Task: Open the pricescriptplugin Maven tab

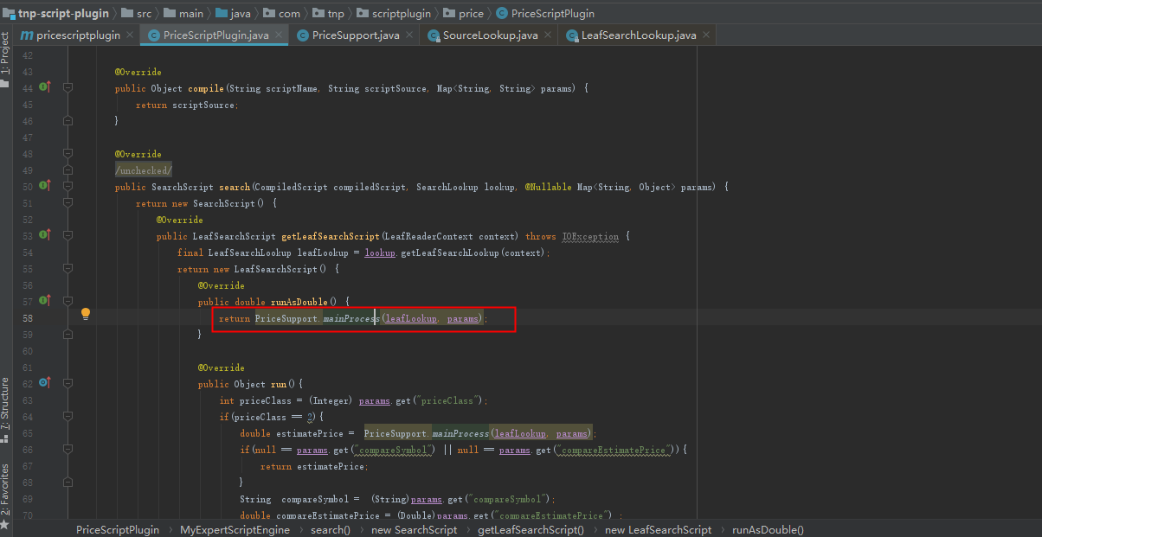Action: pos(77,35)
